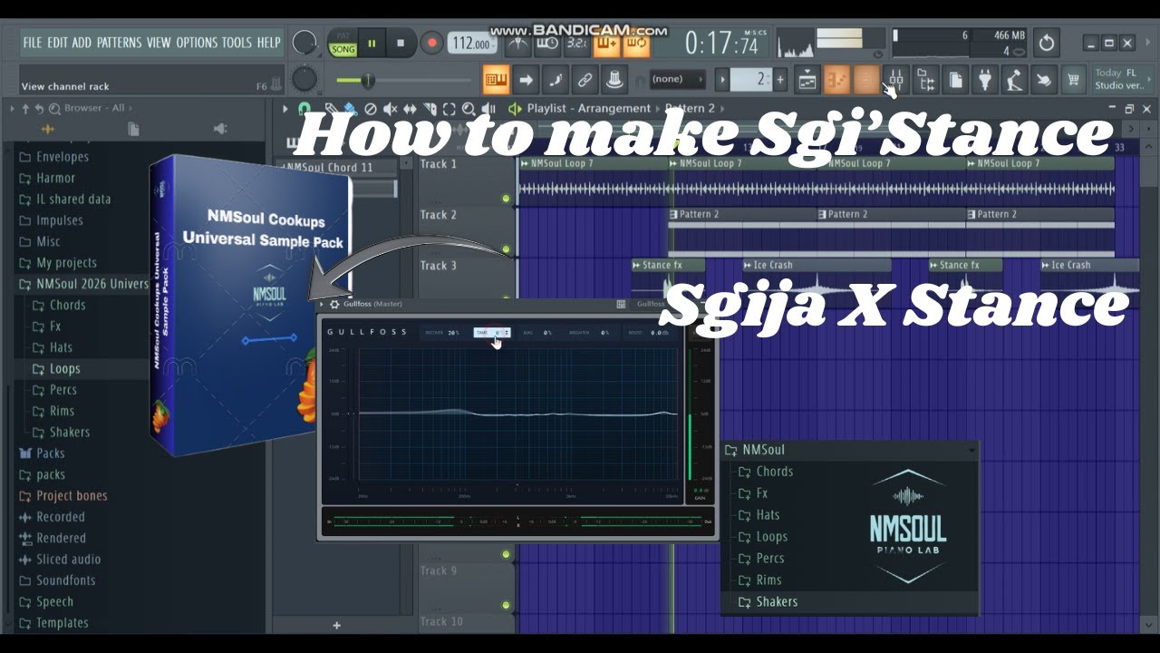Open the EDIT menu

click(x=58, y=43)
